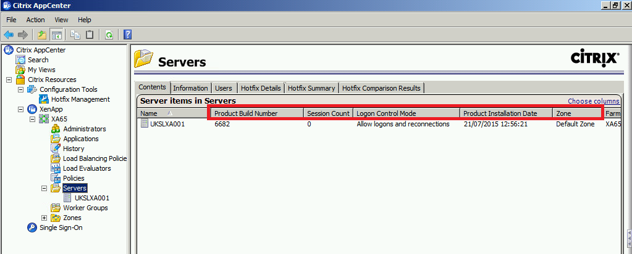This screenshot has height=254, width=632.
Task: Collapse the Servers tree node
Action: [44, 188]
